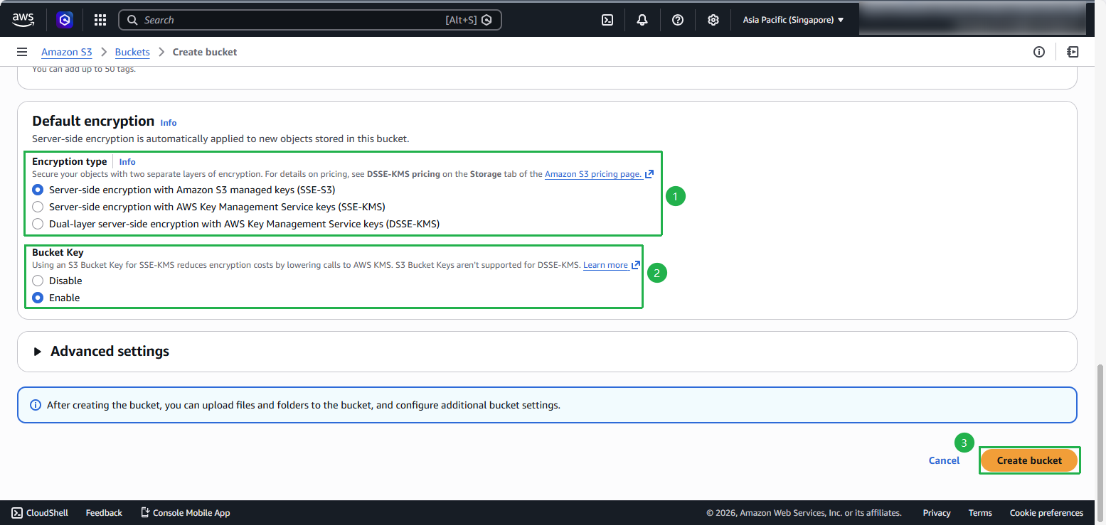The height and width of the screenshot is (525, 1106).
Task: Open the support help icon
Action: 678,20
